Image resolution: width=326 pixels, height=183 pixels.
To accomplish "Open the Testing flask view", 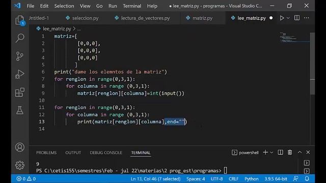I will [x=20, y=110].
